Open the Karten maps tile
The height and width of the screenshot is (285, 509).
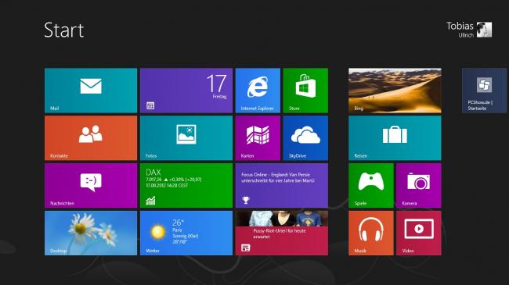[258, 138]
